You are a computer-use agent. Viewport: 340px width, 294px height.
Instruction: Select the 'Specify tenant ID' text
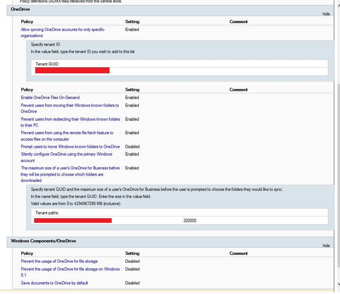pyautogui.click(x=45, y=44)
